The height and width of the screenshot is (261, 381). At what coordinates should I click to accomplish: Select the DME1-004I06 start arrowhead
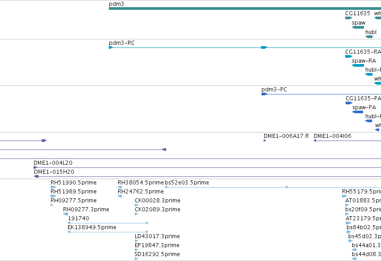pyautogui.click(x=315, y=141)
